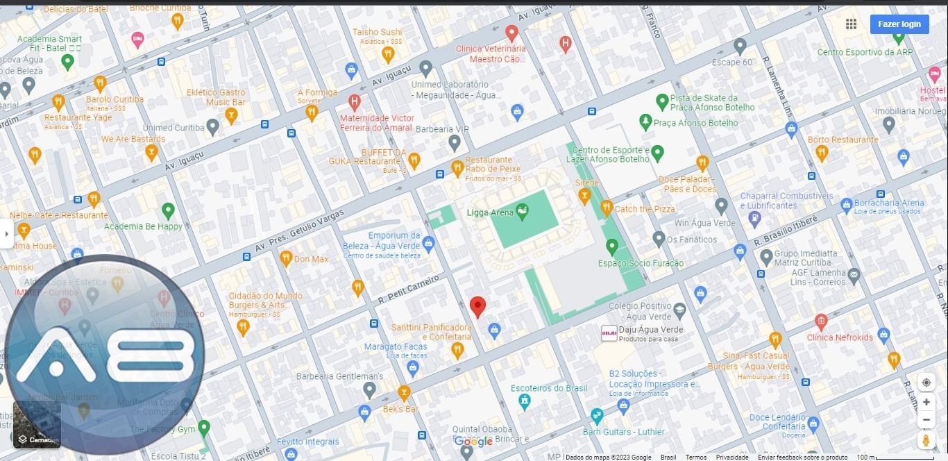Viewport: 948px width, 461px height.
Task: Select the Doce Paladar bakery pin
Action: pyautogui.click(x=702, y=163)
